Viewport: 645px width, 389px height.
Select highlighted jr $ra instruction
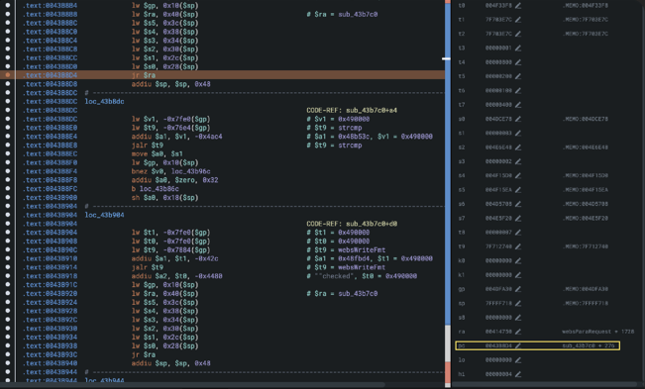pos(144,75)
